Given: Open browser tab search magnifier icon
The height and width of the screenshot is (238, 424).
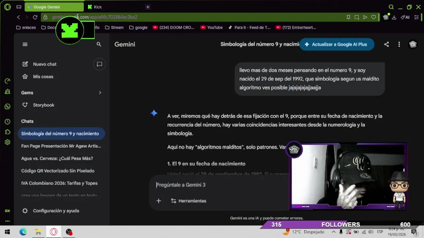Looking at the screenshot, I should point(391,7).
